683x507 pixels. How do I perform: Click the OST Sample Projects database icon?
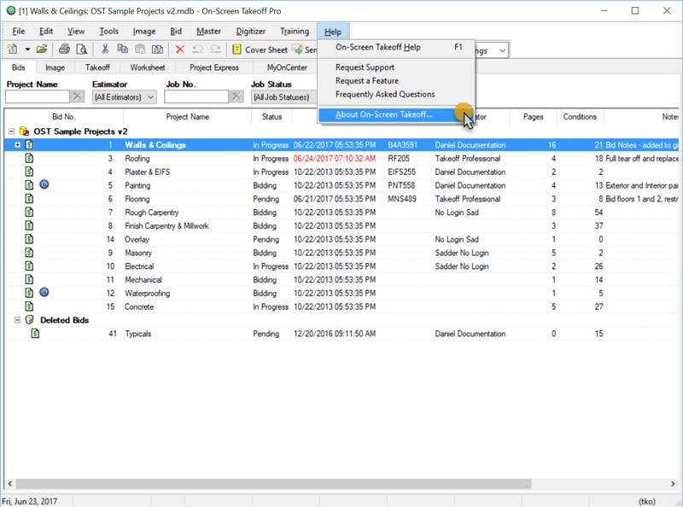(25, 131)
